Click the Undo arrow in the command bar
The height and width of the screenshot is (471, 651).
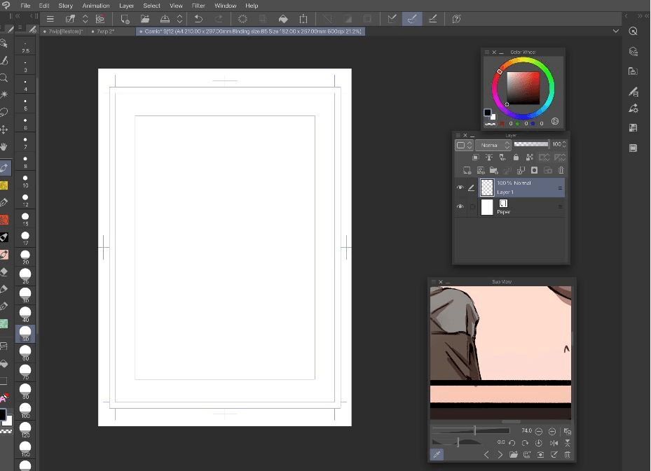tap(198, 19)
